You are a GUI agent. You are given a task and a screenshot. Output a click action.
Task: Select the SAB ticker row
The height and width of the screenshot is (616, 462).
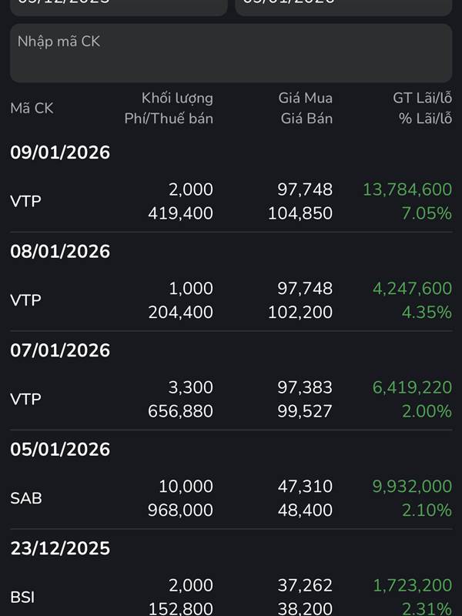26,498
